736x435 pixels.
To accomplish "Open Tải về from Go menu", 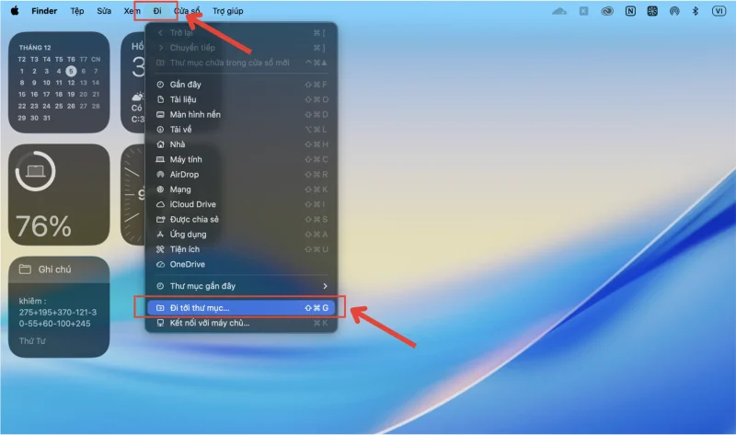I will (x=241, y=130).
